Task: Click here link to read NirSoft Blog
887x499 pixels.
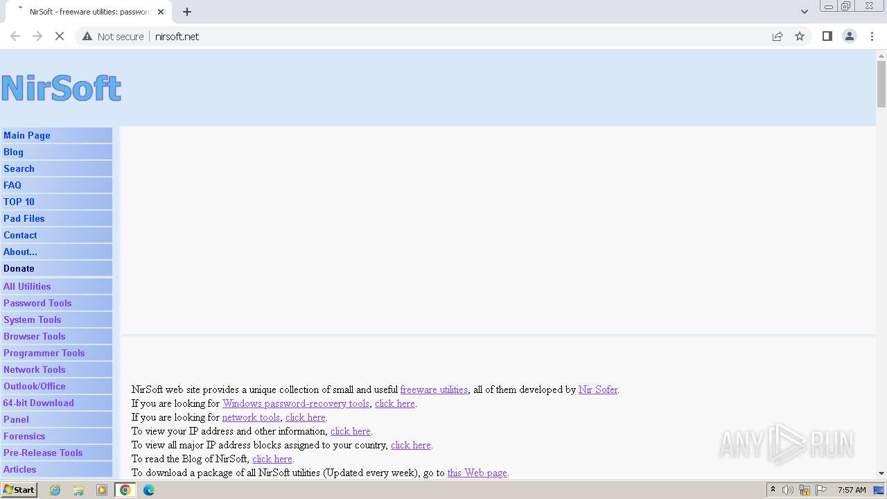Action: (272, 459)
